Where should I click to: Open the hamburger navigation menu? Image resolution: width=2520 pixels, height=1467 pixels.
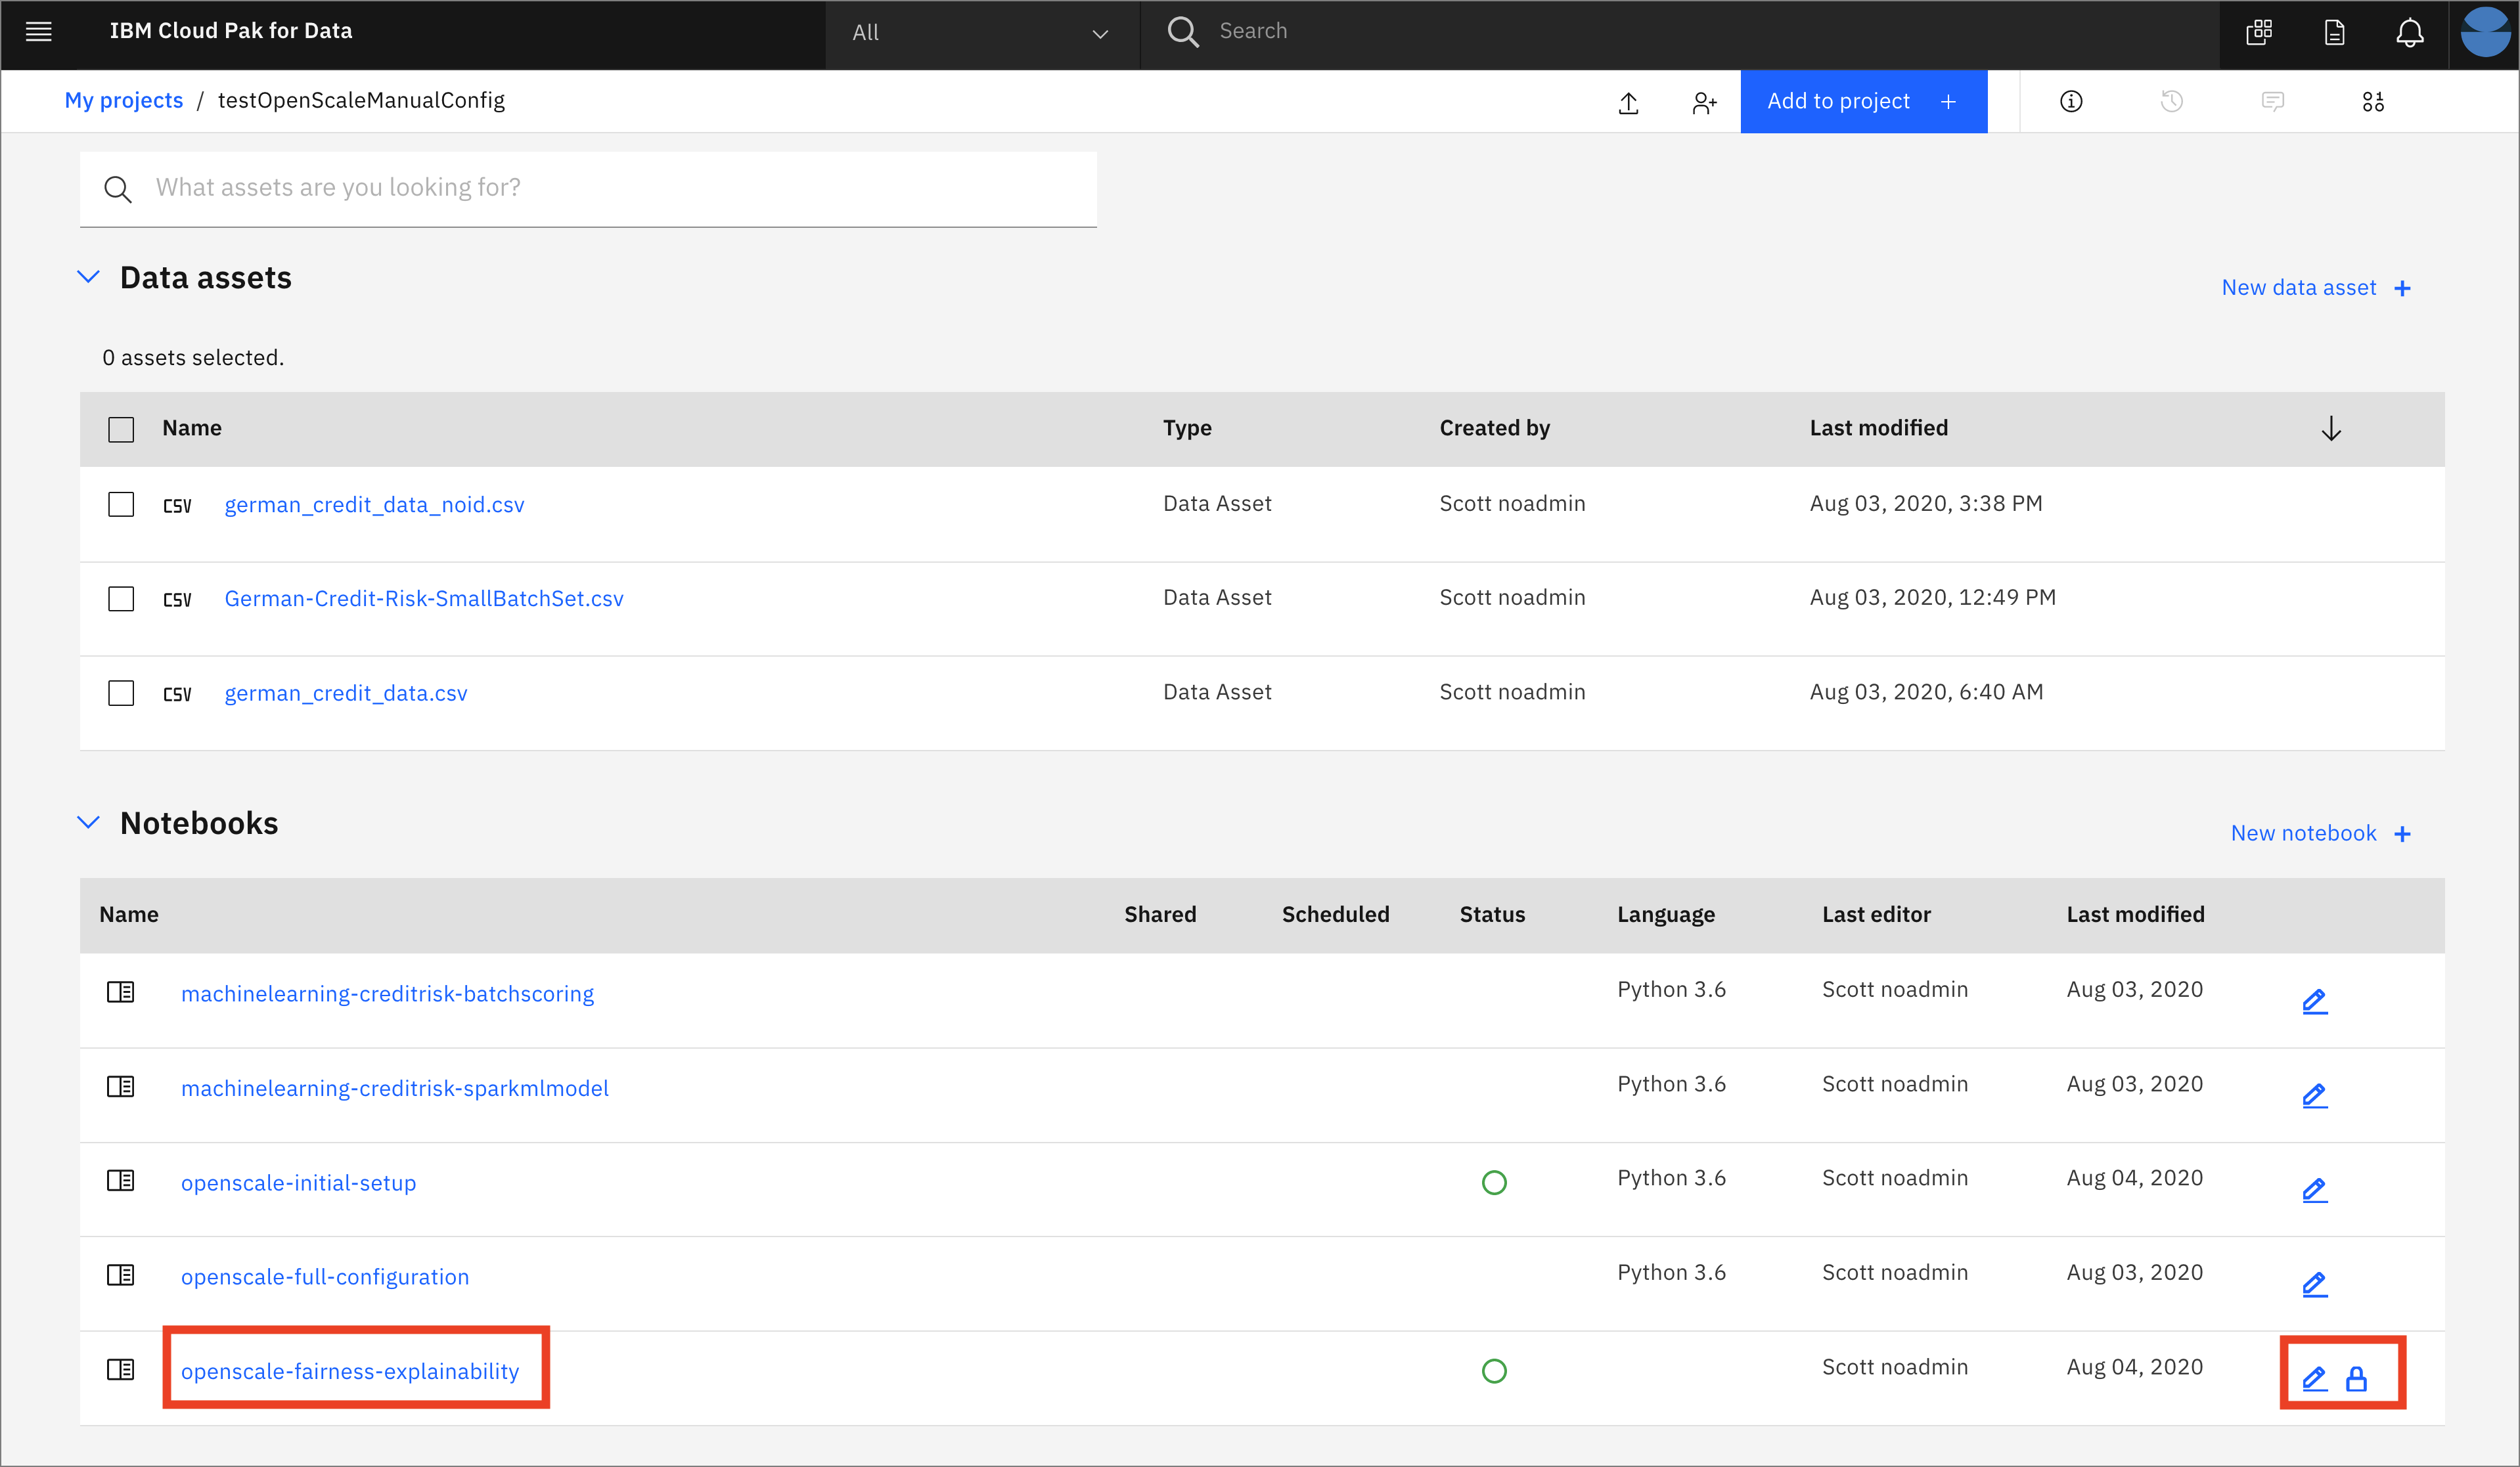(x=38, y=32)
